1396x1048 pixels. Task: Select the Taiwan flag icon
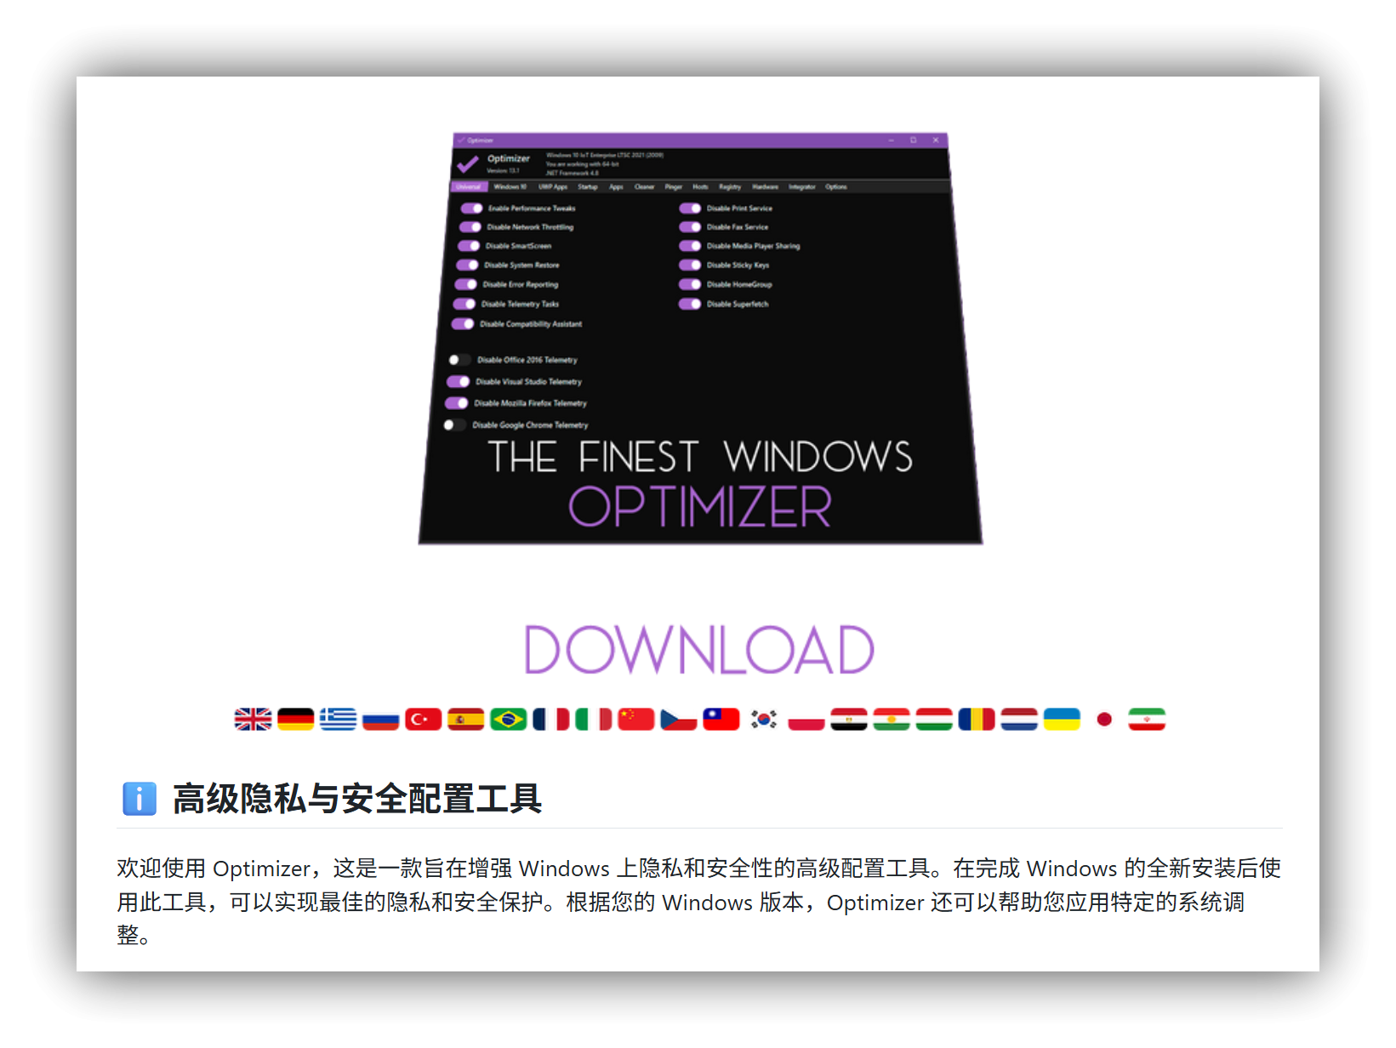(721, 720)
